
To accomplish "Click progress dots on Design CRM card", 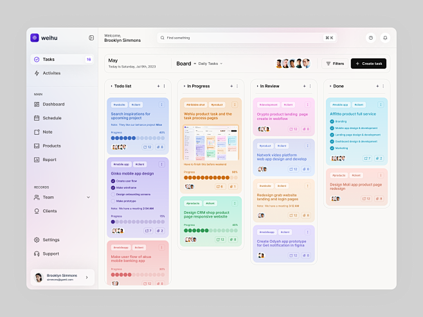I will [x=211, y=230].
